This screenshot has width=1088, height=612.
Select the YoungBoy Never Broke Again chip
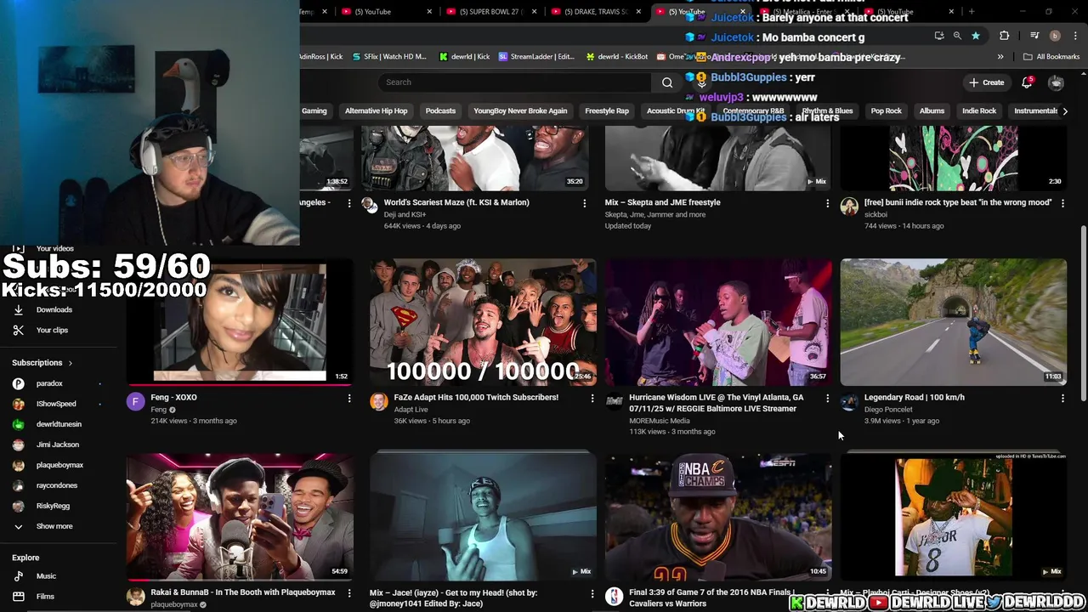point(520,110)
